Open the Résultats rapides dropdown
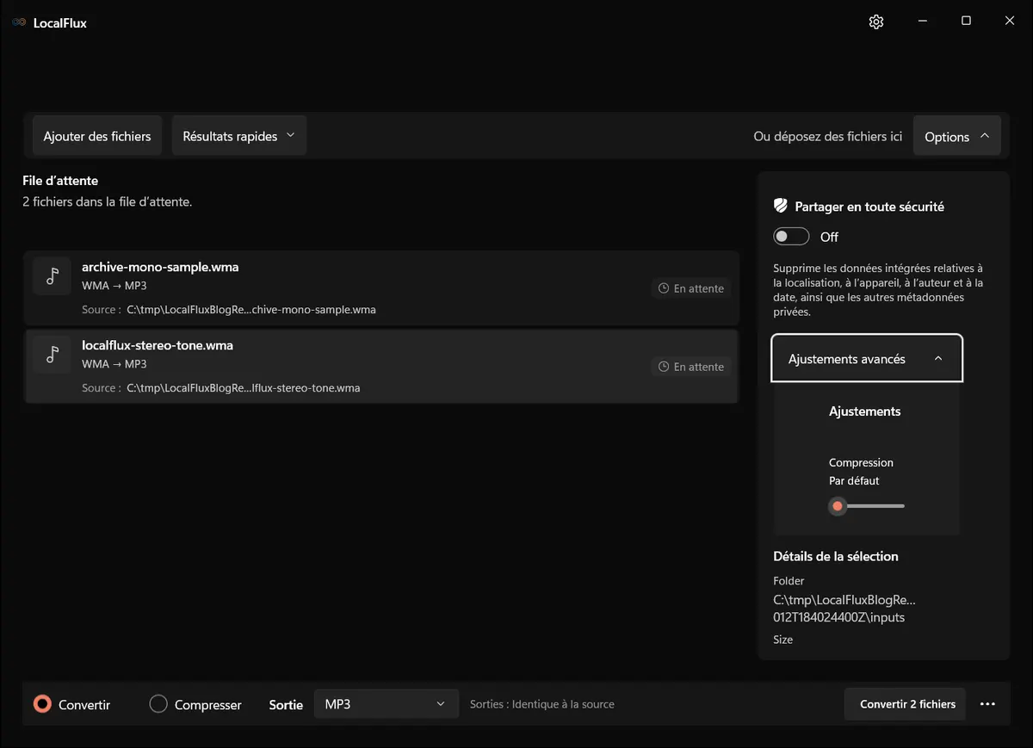The image size is (1033, 748). pos(239,136)
